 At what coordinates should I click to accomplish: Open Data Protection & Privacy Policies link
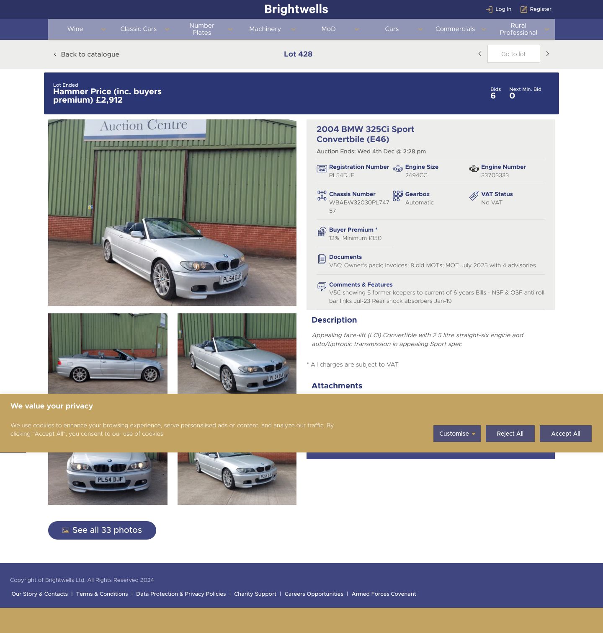tap(181, 594)
